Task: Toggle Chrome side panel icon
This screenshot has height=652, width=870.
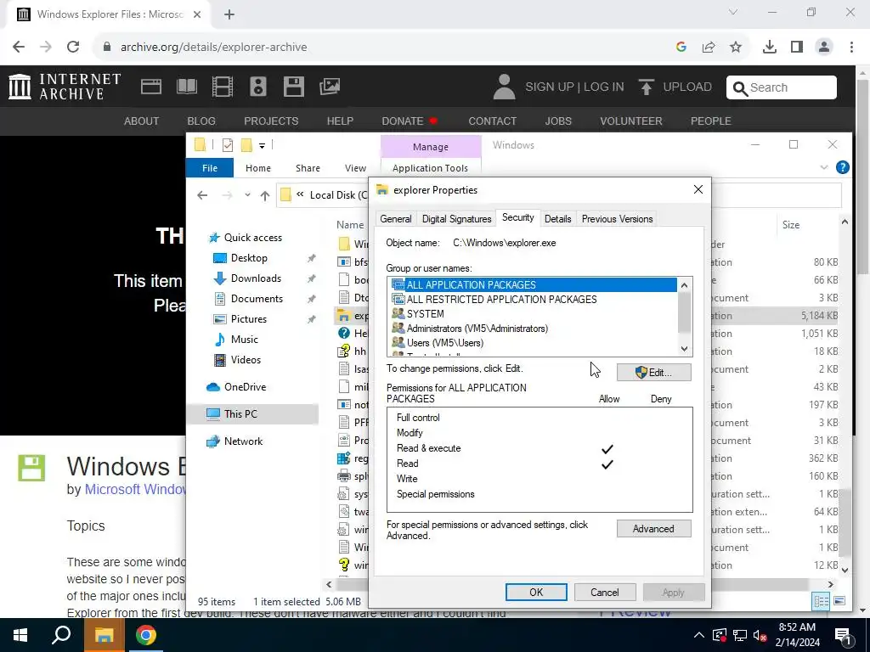Action: 797,47
